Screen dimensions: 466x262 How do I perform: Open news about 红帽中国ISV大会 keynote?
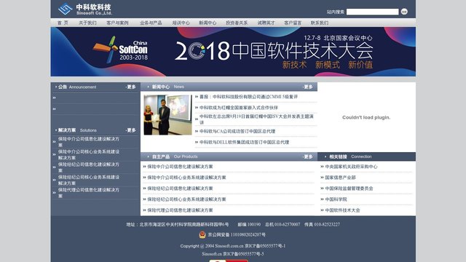(256, 119)
